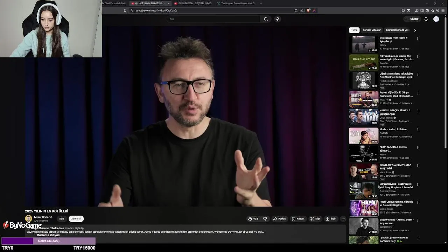Open the Murat Soner channel name link
Screen dimensions: 448x252
pyautogui.click(x=42, y=217)
